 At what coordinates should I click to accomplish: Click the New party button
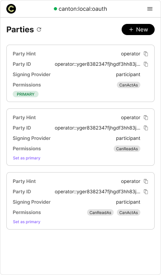click(138, 29)
